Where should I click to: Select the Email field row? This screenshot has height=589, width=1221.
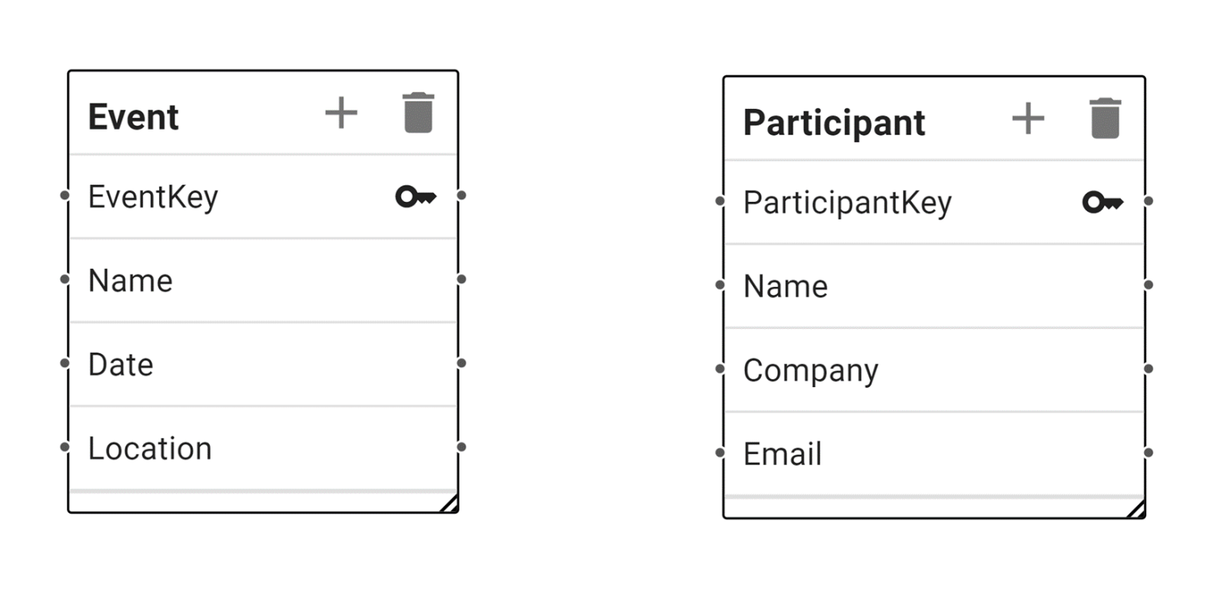click(x=782, y=455)
